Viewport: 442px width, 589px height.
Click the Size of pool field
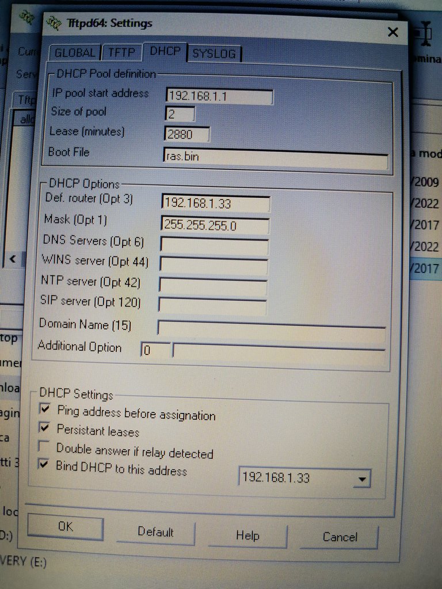click(180, 114)
